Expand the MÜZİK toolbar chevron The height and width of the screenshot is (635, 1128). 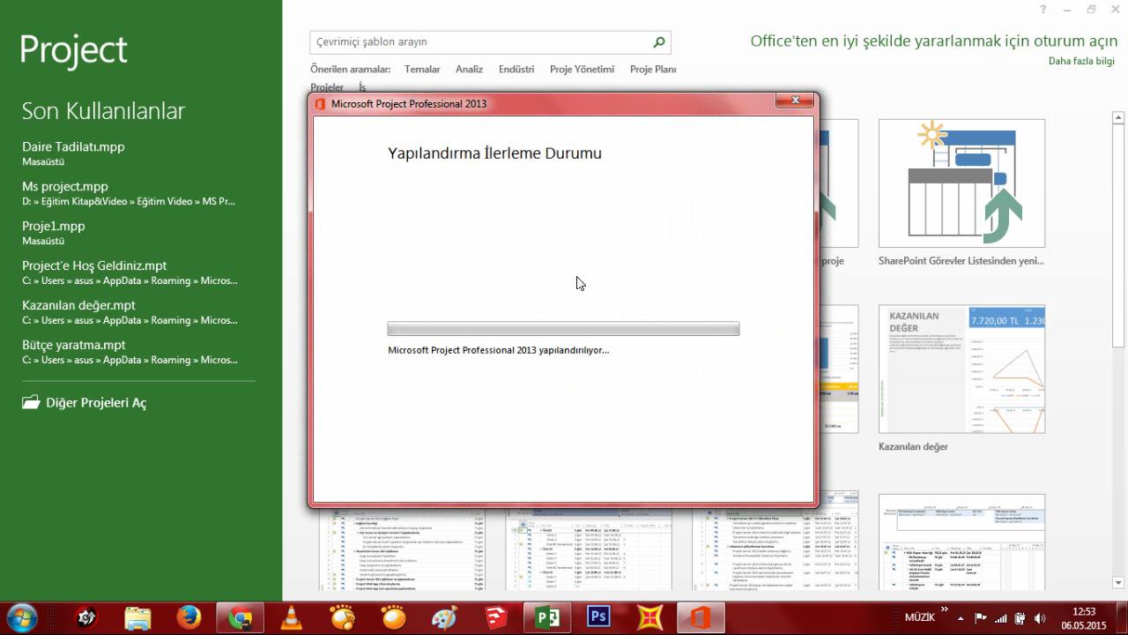(x=945, y=610)
